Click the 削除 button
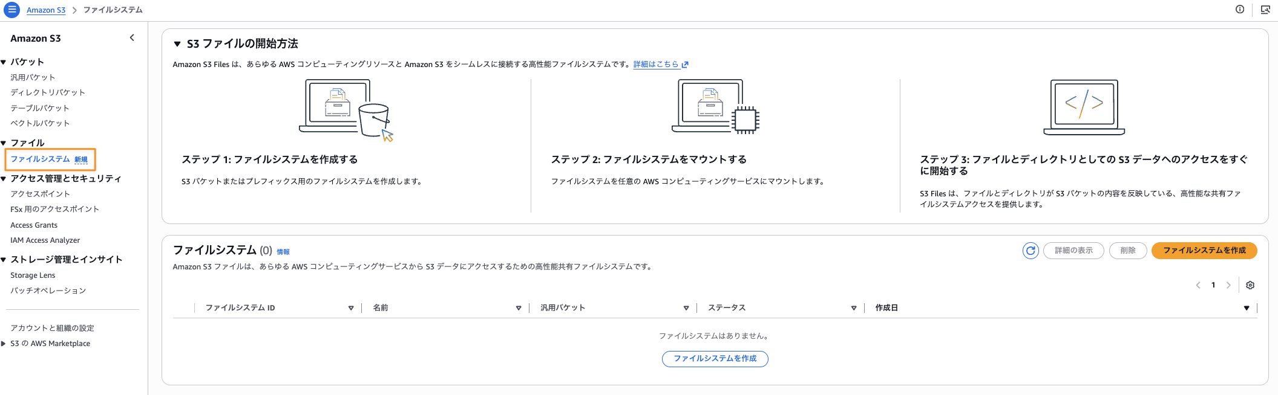Screen dimensions: 1278x395 tap(1128, 251)
